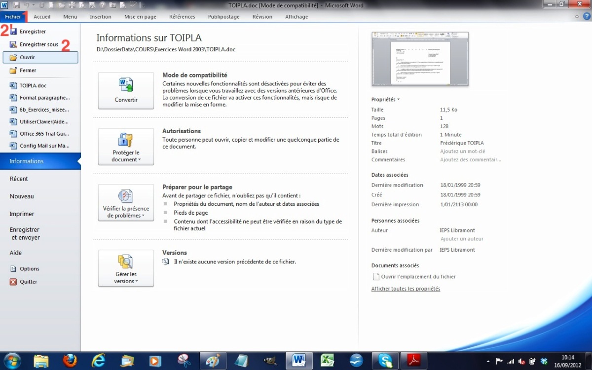The image size is (592, 370).
Task: Click the Balises field Ajoutez un mot-clé
Action: [462, 151]
